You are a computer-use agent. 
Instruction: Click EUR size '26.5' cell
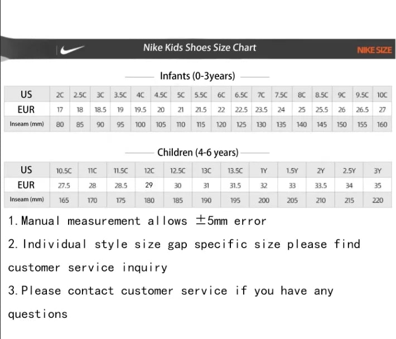pos(362,109)
